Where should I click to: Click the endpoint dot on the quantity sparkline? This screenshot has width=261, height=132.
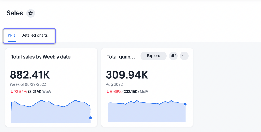[x=185, y=104]
